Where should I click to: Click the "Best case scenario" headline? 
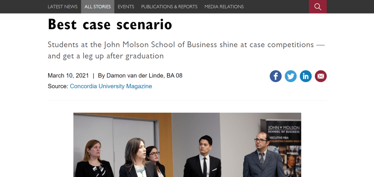(x=110, y=24)
